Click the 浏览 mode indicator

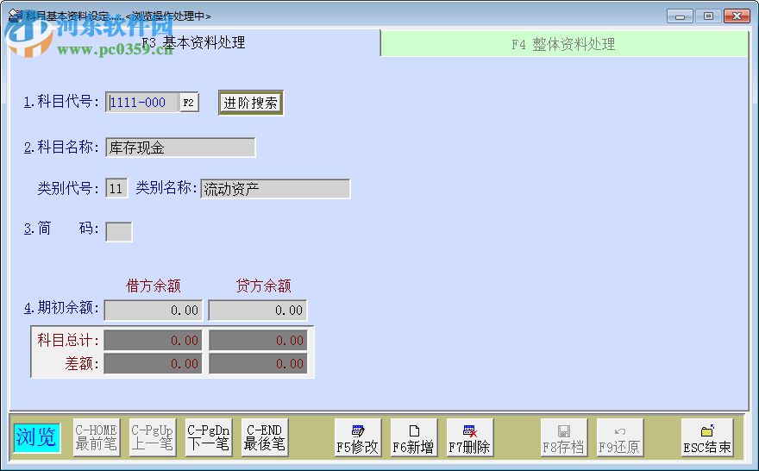click(x=36, y=437)
